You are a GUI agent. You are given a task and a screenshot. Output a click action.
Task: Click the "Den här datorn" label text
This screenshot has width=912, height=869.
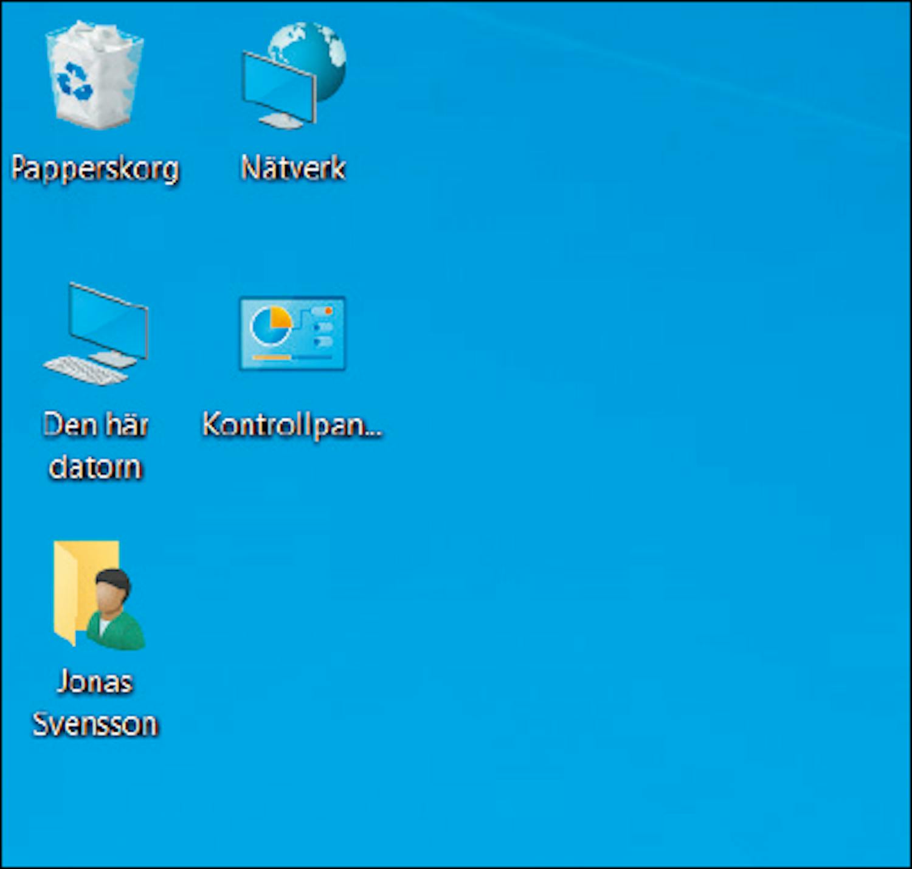point(95,446)
